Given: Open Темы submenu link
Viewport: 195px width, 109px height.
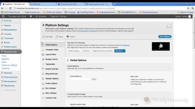Looking at the screenshot, I should 4,56.
